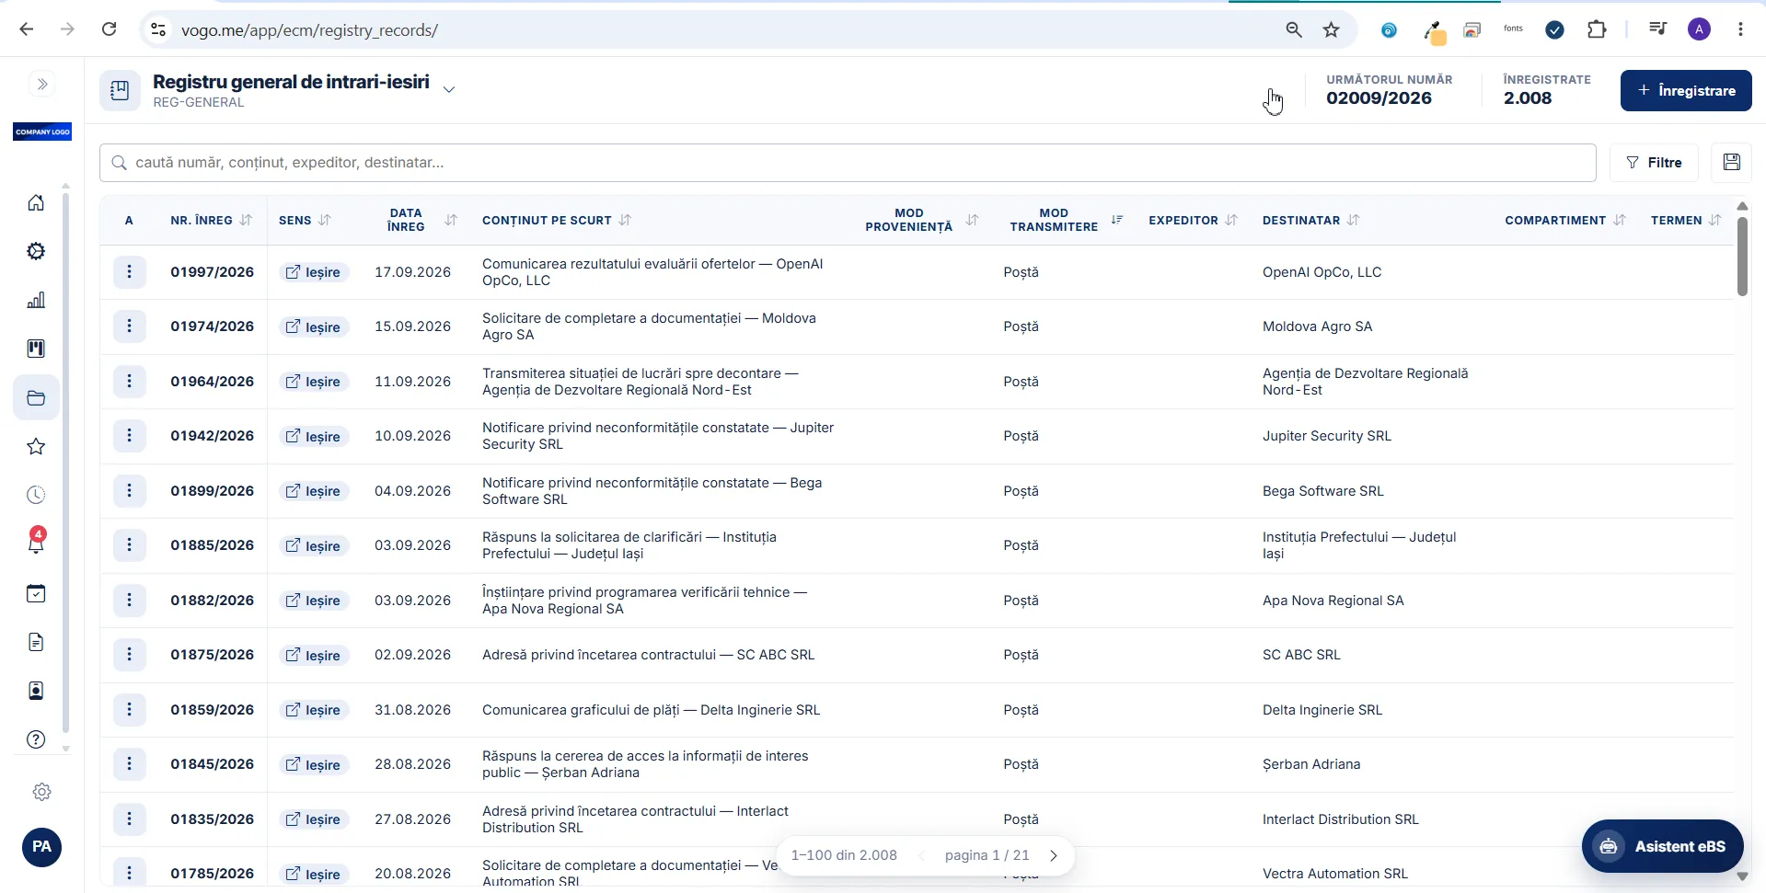Click the save view icon next to Filtre

coord(1731,163)
